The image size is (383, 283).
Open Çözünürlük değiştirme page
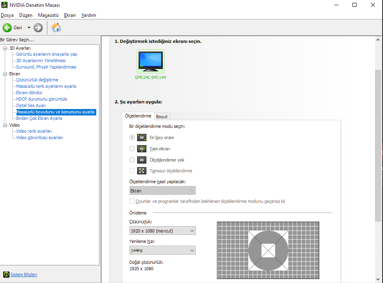[37, 80]
